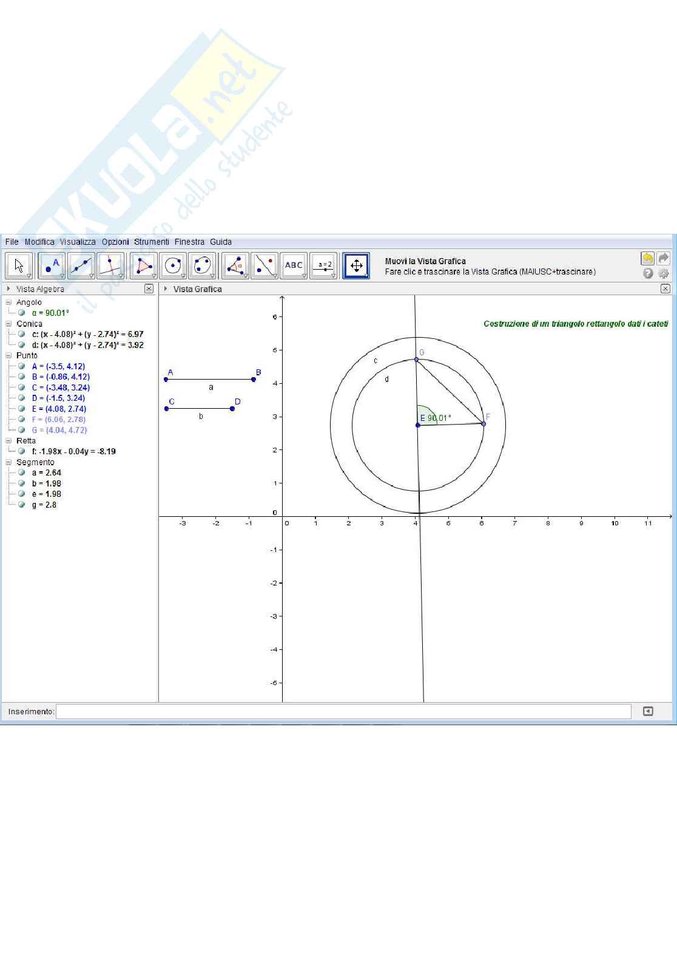Select the Perpendicular Line tool

click(110, 265)
